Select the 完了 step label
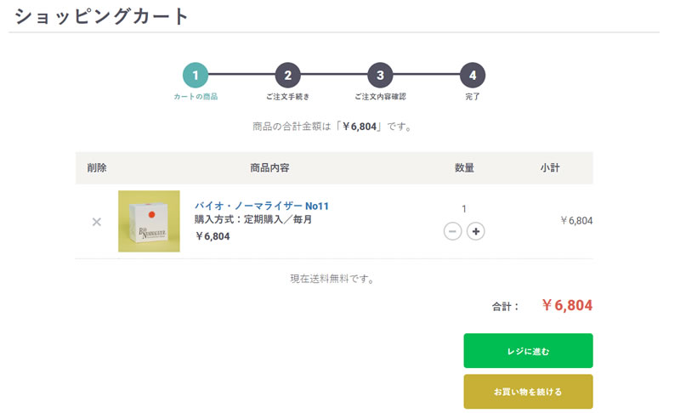The width and height of the screenshot is (680, 413). pyautogui.click(x=473, y=97)
